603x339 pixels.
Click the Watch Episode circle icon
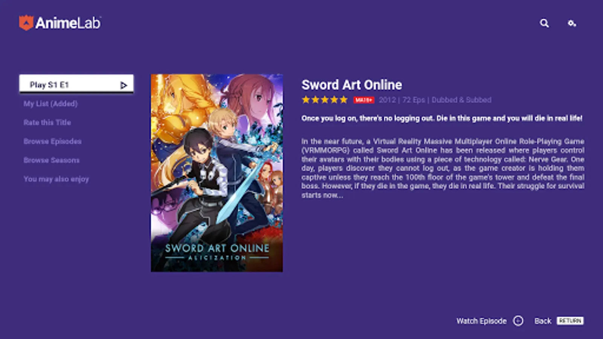coord(518,321)
